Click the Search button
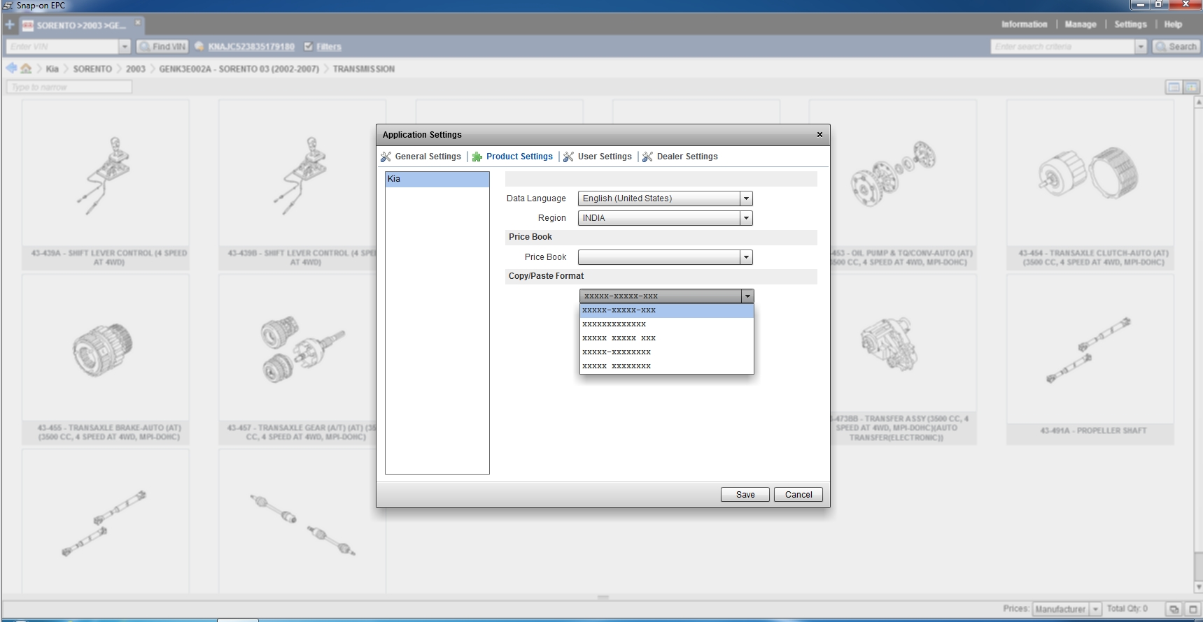 tap(1176, 47)
